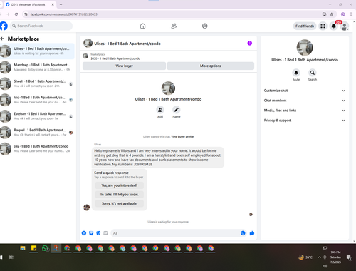The width and height of the screenshot is (356, 271).
Task: Go back using Marketplace arrow
Action: click(x=2, y=39)
